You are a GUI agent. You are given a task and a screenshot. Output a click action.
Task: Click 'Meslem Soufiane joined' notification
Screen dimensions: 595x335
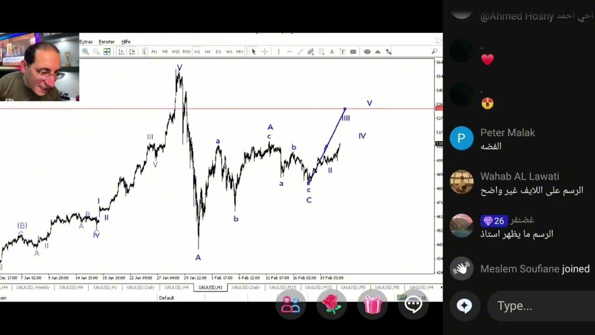(535, 269)
